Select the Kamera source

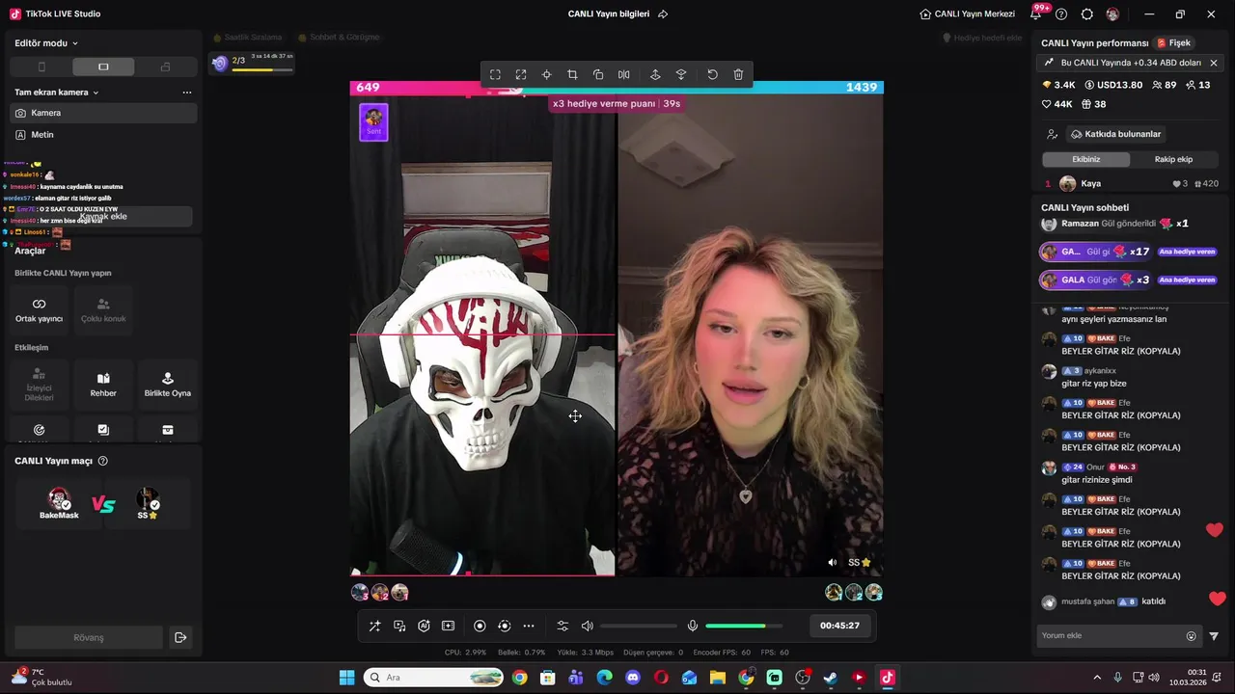click(103, 113)
